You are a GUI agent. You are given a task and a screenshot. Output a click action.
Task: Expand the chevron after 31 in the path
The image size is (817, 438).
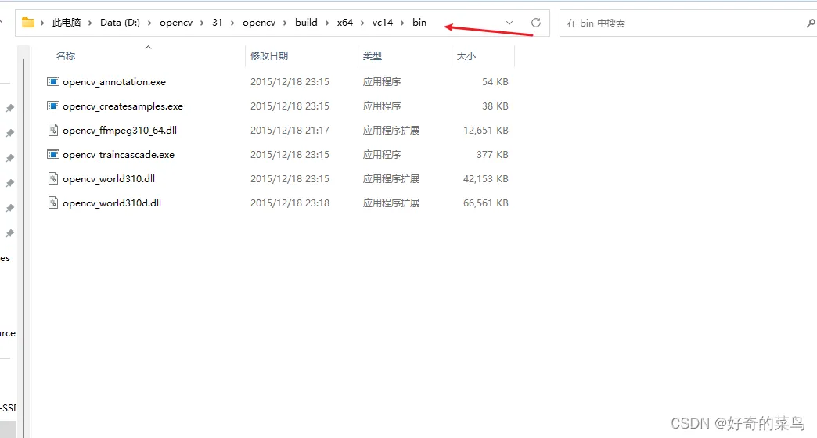[232, 23]
